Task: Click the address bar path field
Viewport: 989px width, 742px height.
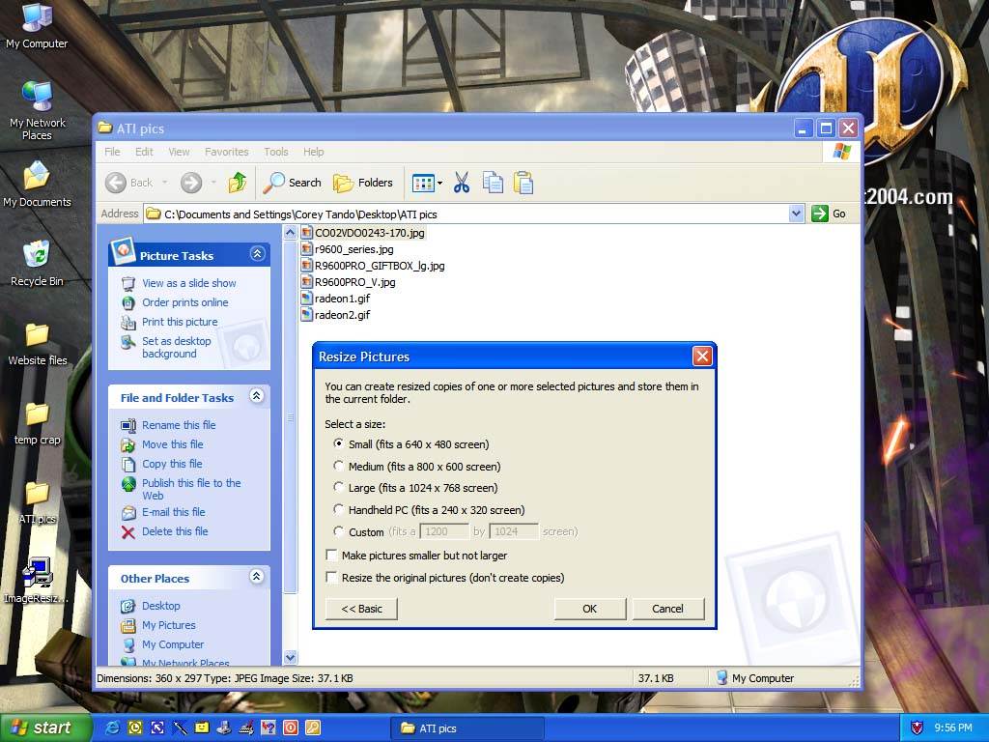Action: tap(466, 214)
